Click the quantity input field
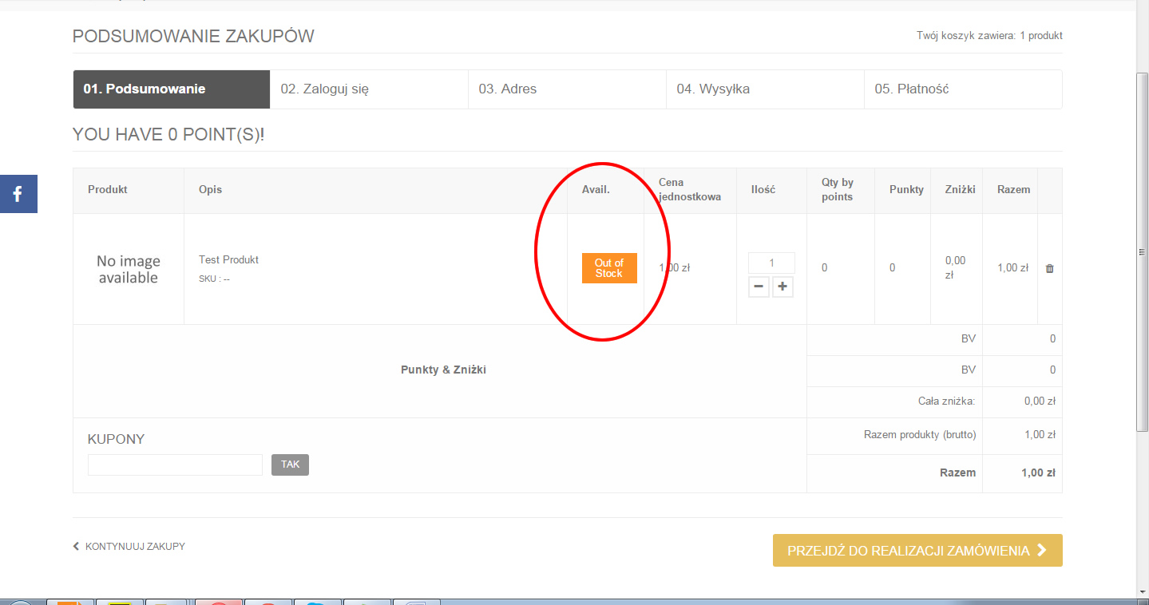Viewport: 1149px width, 605px height. tap(771, 263)
